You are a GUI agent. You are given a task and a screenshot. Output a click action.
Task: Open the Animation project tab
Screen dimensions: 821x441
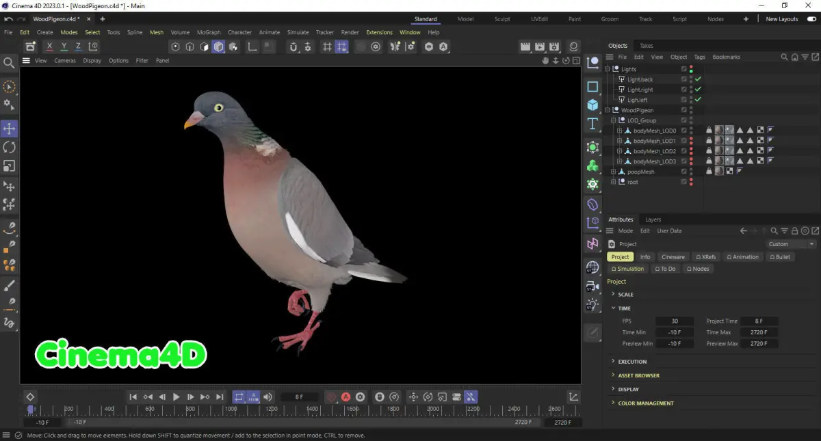[742, 257]
